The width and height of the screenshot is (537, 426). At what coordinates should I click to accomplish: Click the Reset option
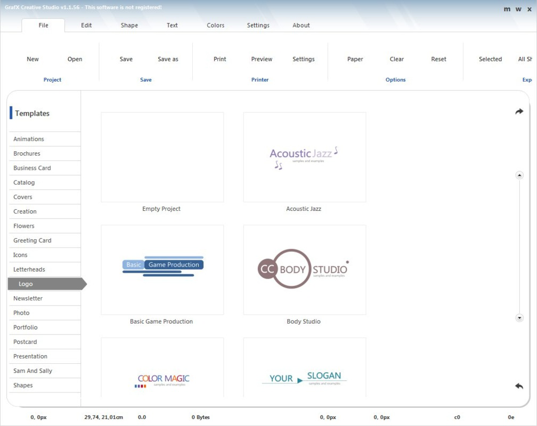click(x=439, y=59)
